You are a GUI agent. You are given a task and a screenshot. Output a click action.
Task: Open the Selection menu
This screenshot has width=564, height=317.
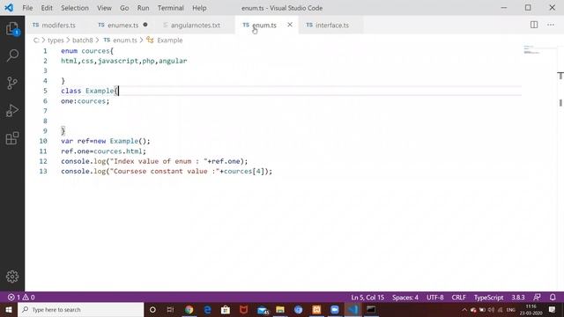coord(75,8)
